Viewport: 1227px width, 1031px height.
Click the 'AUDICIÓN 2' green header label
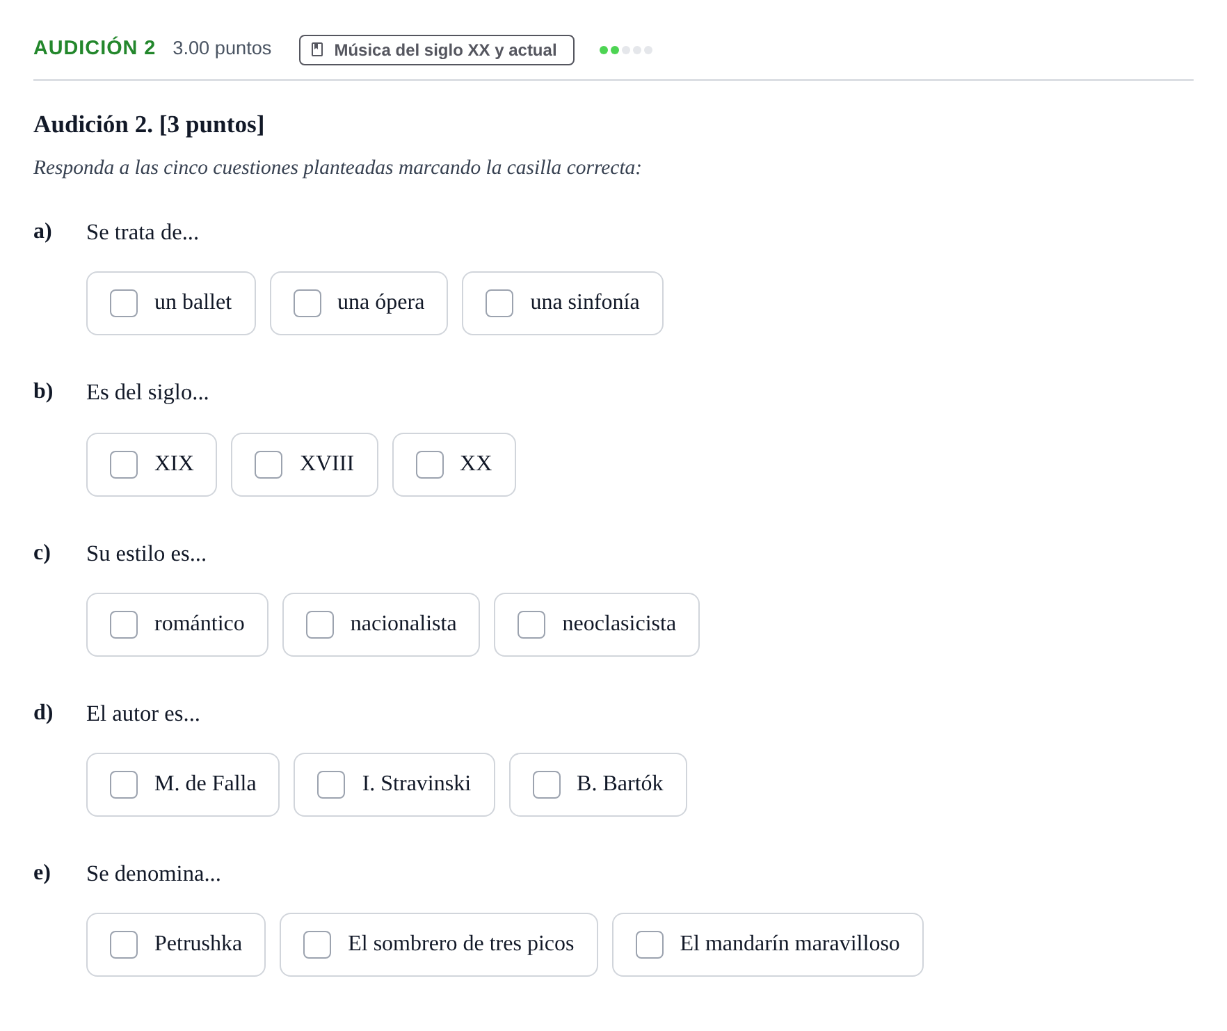pyautogui.click(x=95, y=47)
